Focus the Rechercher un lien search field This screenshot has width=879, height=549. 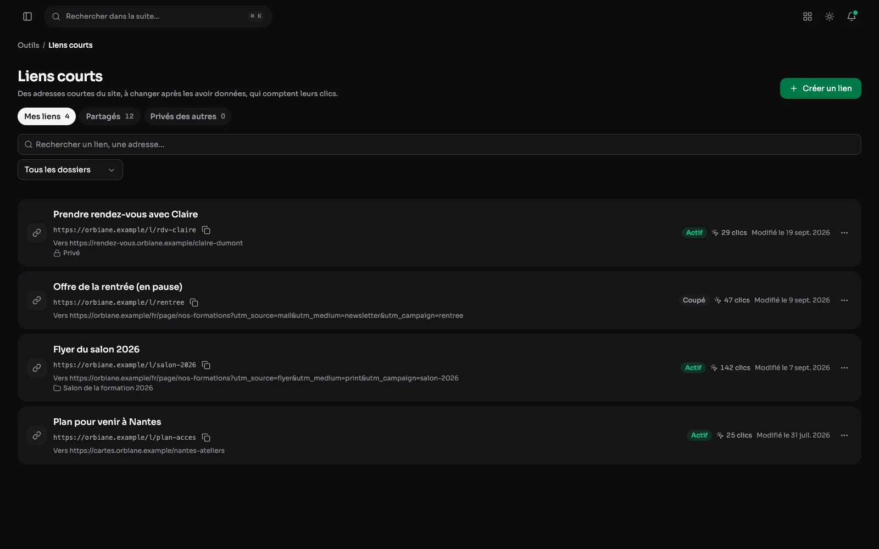pyautogui.click(x=439, y=144)
